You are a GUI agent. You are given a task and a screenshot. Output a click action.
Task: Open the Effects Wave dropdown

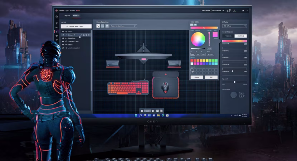pyautogui.click(x=234, y=26)
